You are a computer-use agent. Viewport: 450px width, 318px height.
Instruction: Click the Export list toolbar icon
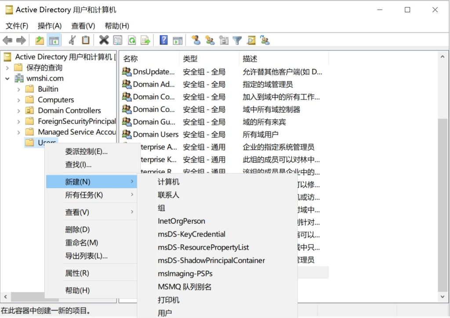point(145,40)
